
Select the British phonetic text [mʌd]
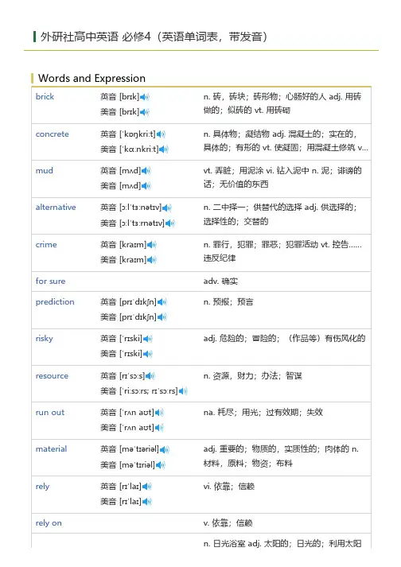[130, 171]
